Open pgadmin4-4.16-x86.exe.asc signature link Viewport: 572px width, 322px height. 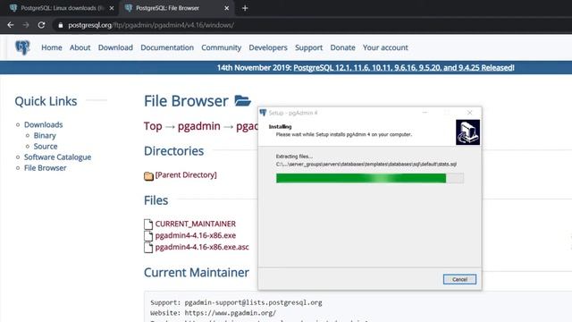coord(202,247)
